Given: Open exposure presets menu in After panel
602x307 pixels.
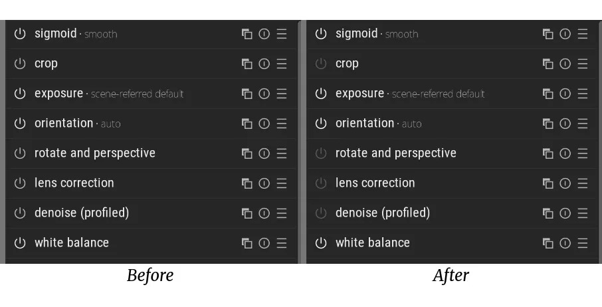Looking at the screenshot, I should point(583,94).
